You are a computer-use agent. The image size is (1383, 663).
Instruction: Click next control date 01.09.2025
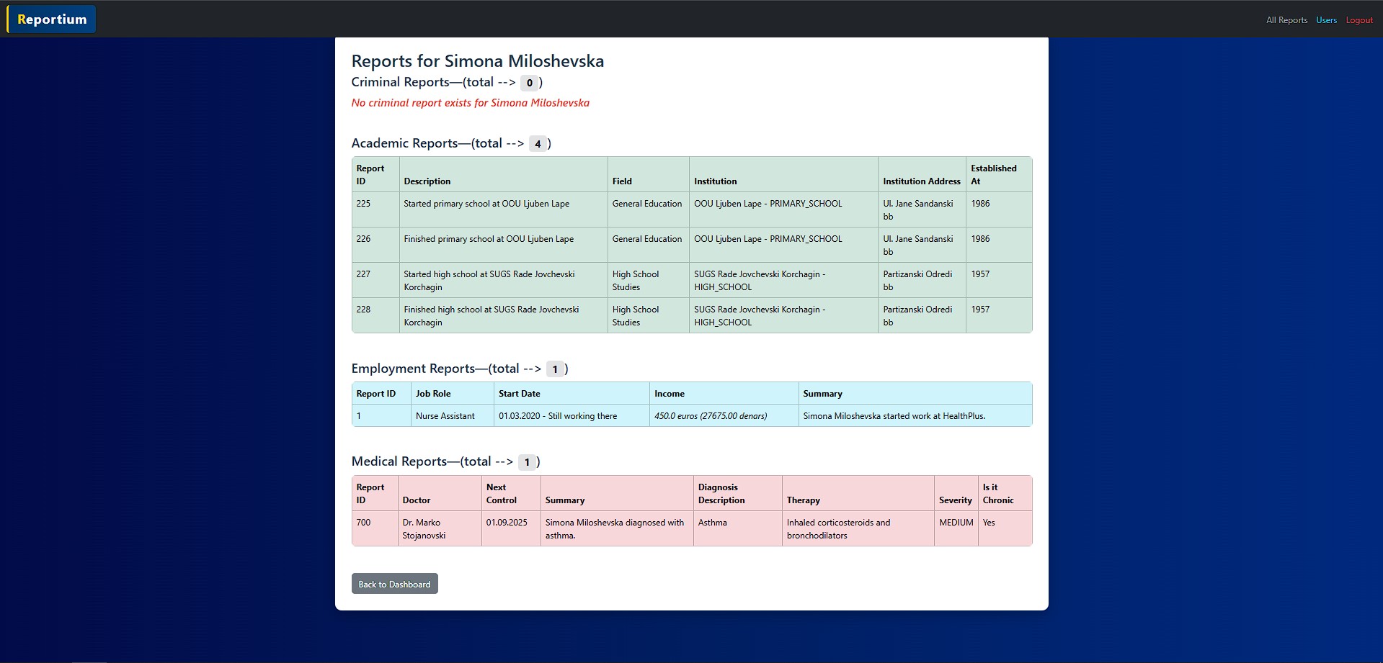coord(511,528)
